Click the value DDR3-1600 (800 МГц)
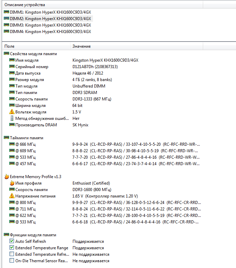Screen dimensions: 236x268 click(92, 190)
